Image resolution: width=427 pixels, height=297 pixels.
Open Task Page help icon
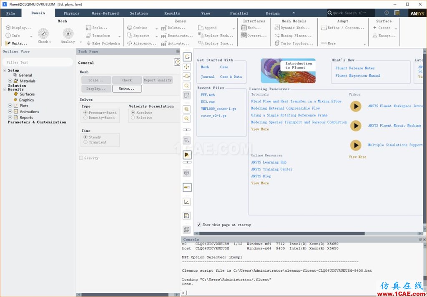(x=177, y=62)
